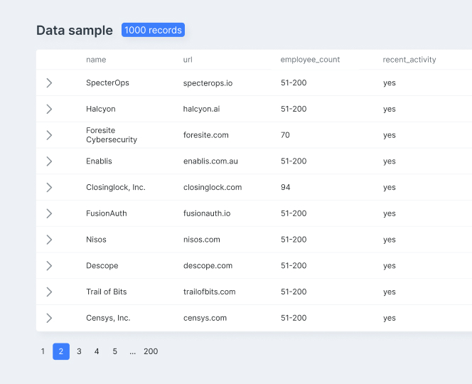Image resolution: width=472 pixels, height=384 pixels.
Task: Click the url column header
Action: (x=188, y=60)
